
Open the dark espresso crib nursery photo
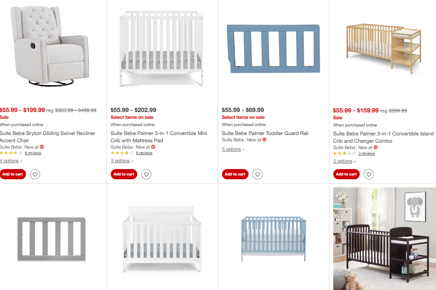tap(384, 238)
